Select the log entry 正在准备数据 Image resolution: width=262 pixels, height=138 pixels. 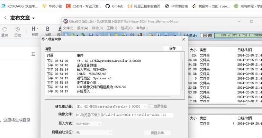click(90, 65)
